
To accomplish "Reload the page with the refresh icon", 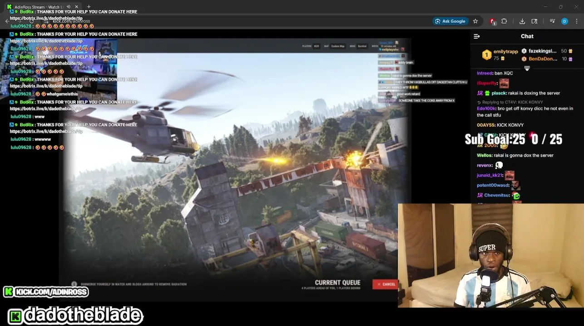I will click(x=31, y=21).
